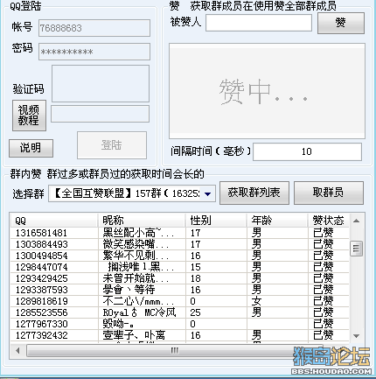This screenshot has height=379, width=376.
Task: Click the 被赞人 input field
Action: 259,23
